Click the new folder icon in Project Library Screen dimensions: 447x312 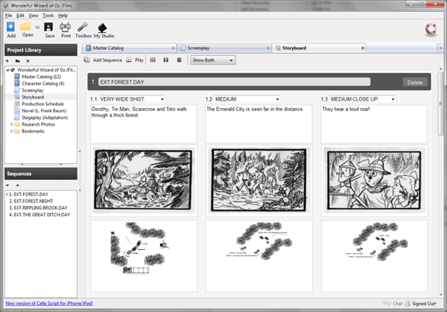(x=18, y=61)
